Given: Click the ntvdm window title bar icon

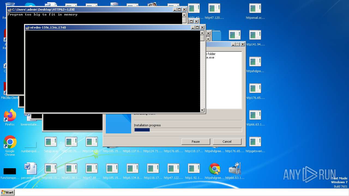Looking at the screenshot, I should 28,27.
